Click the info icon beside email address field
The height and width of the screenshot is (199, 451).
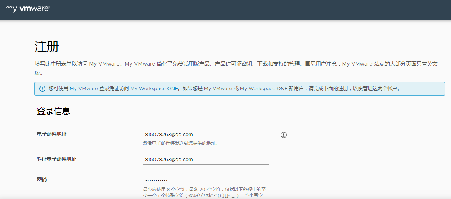(x=284, y=135)
